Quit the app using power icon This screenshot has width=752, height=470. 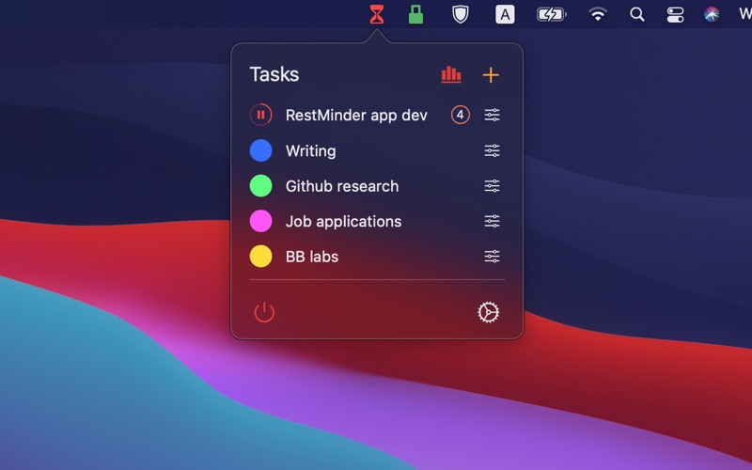264,312
